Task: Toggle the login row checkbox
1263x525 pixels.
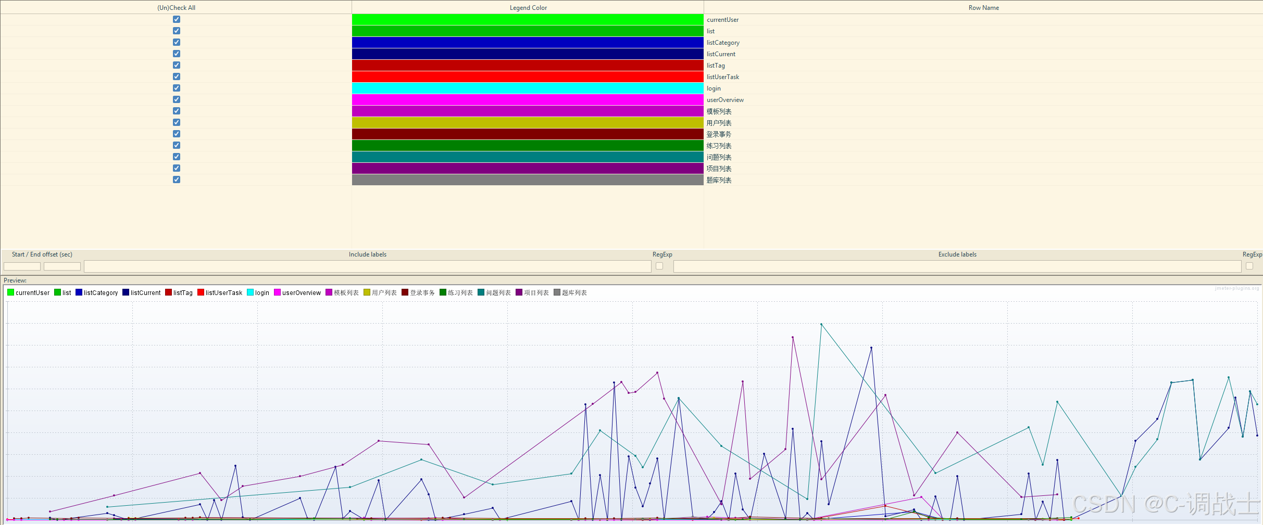Action: (x=177, y=88)
